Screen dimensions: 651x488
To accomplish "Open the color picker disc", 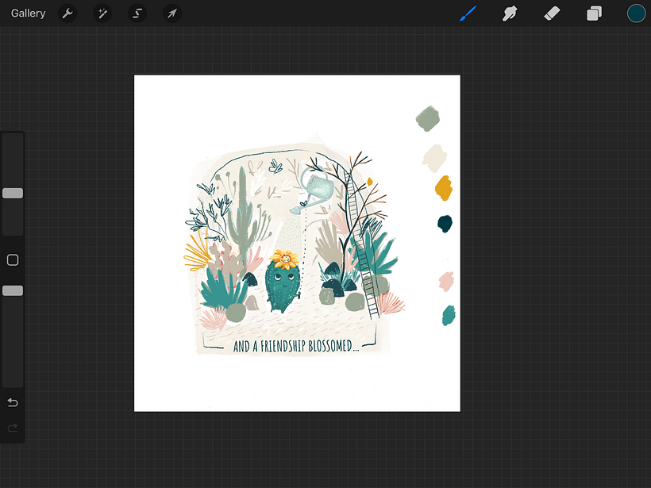I will [x=634, y=13].
